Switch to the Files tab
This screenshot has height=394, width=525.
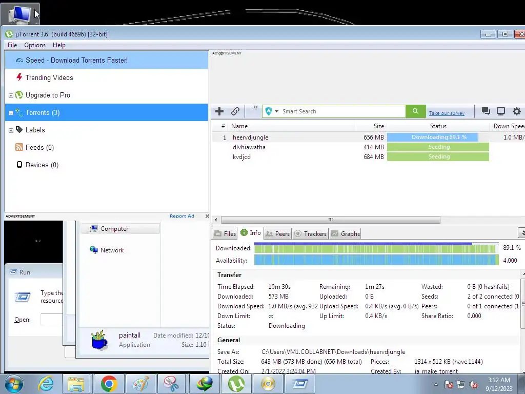click(x=225, y=233)
